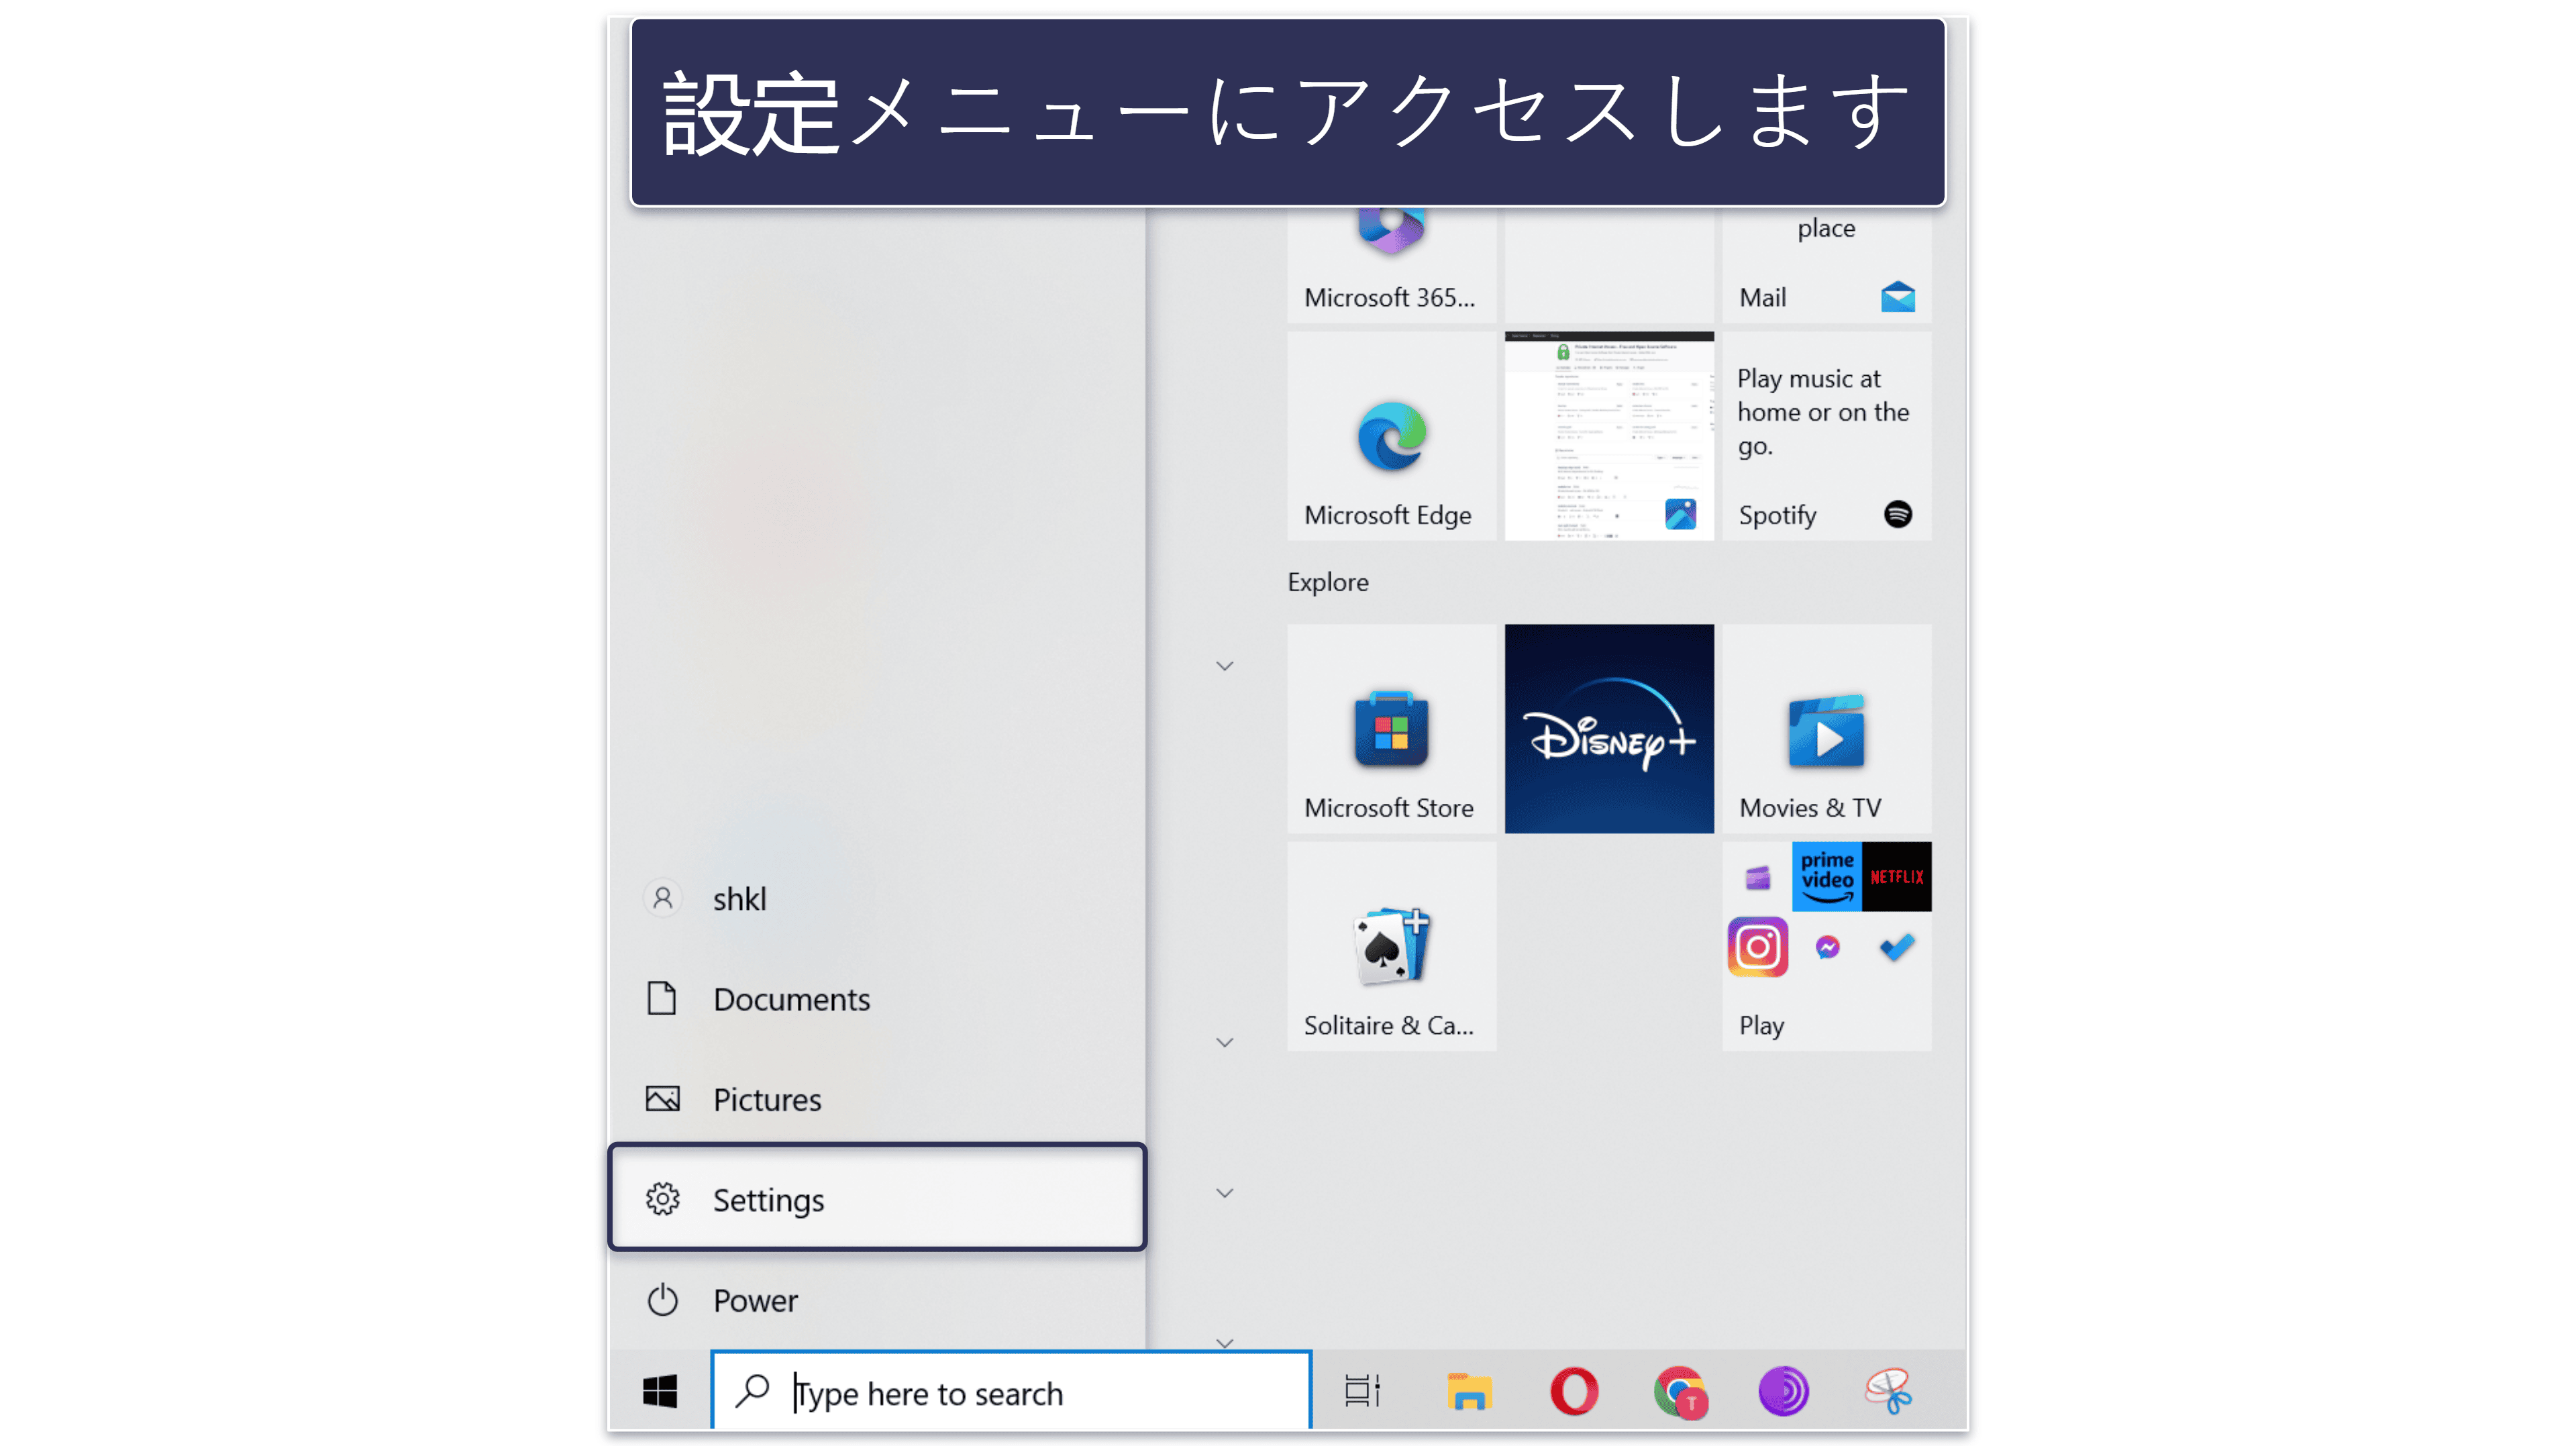The height and width of the screenshot is (1446, 2576).
Task: Expand chevron beside Solitaire tile
Action: coord(1224,1042)
